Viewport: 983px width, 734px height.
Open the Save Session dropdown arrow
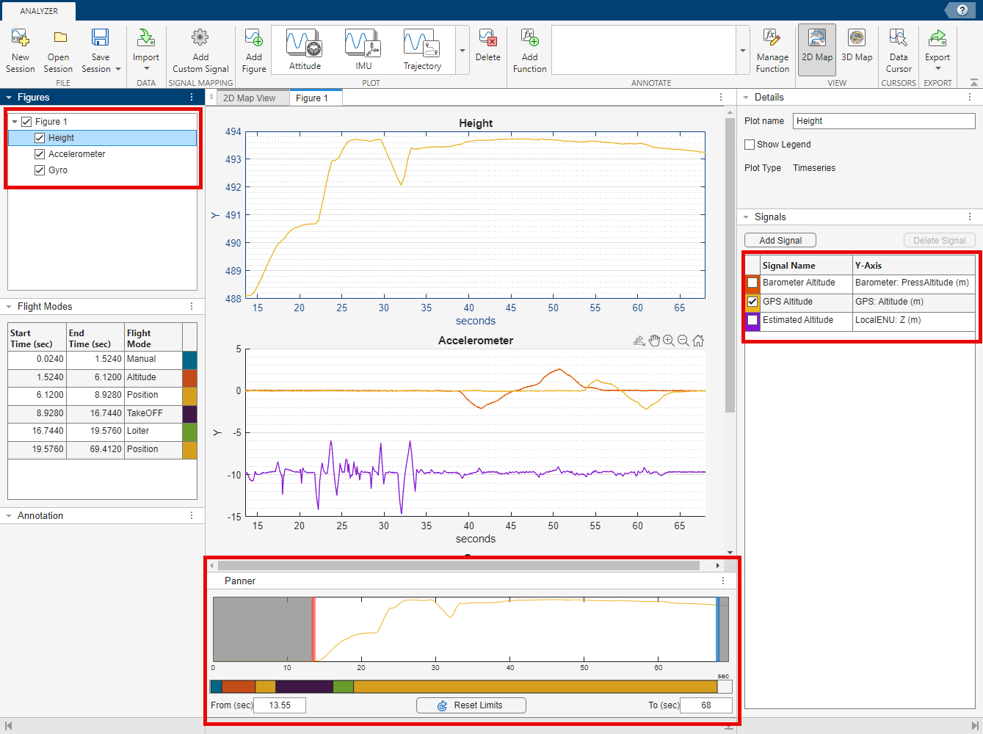coord(117,69)
